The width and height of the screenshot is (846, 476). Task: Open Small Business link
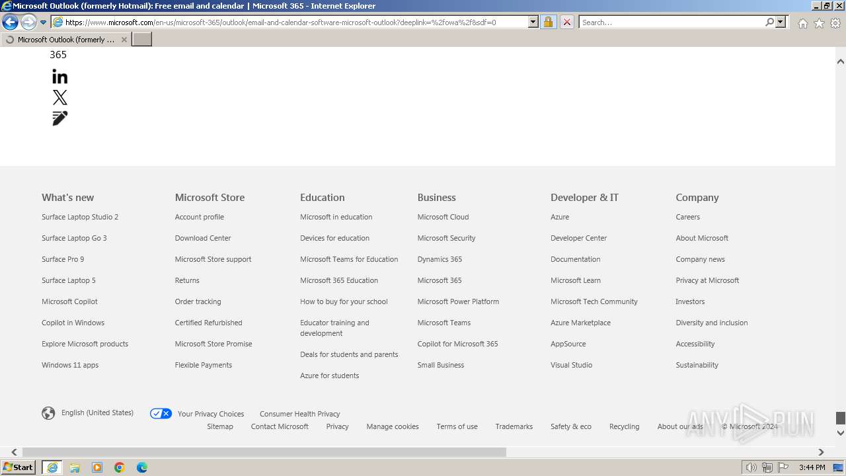[x=441, y=365]
